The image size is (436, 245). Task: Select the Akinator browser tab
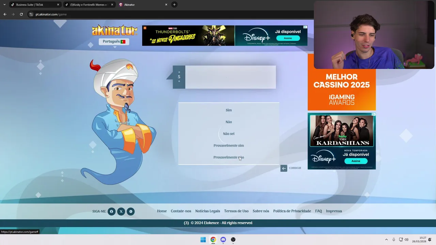point(143,5)
